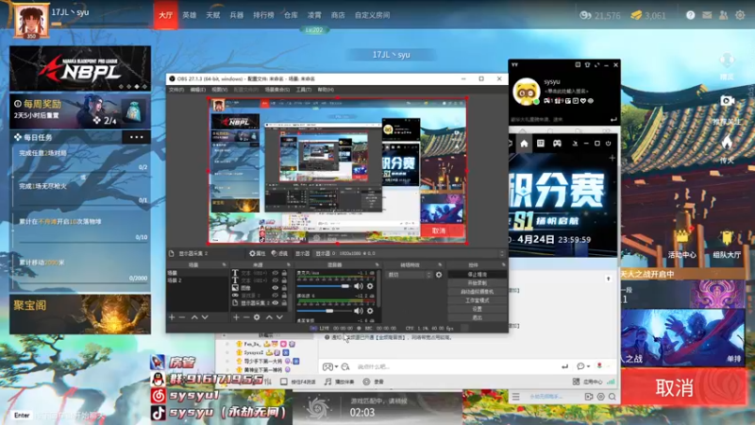Click the 传火 flame icon in game

point(727,142)
